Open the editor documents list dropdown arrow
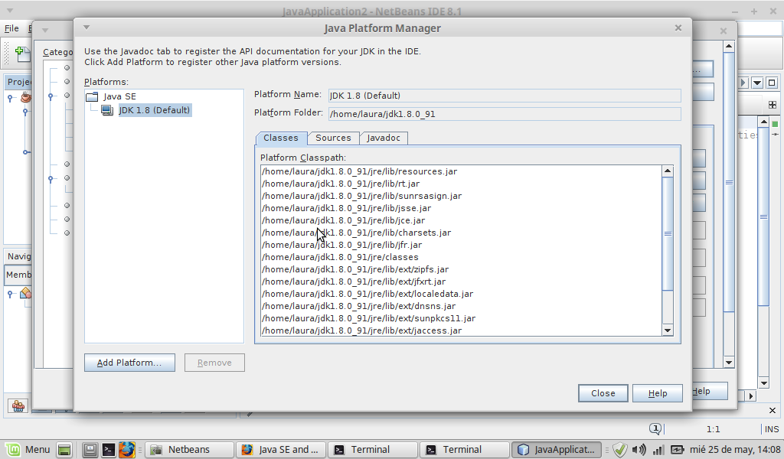 [757, 83]
